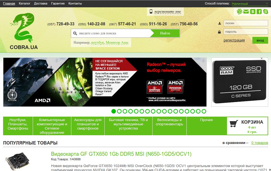Click the padlock icon beside password field
Image resolution: width=271 pixels, height=171 pixels.
coord(219,32)
